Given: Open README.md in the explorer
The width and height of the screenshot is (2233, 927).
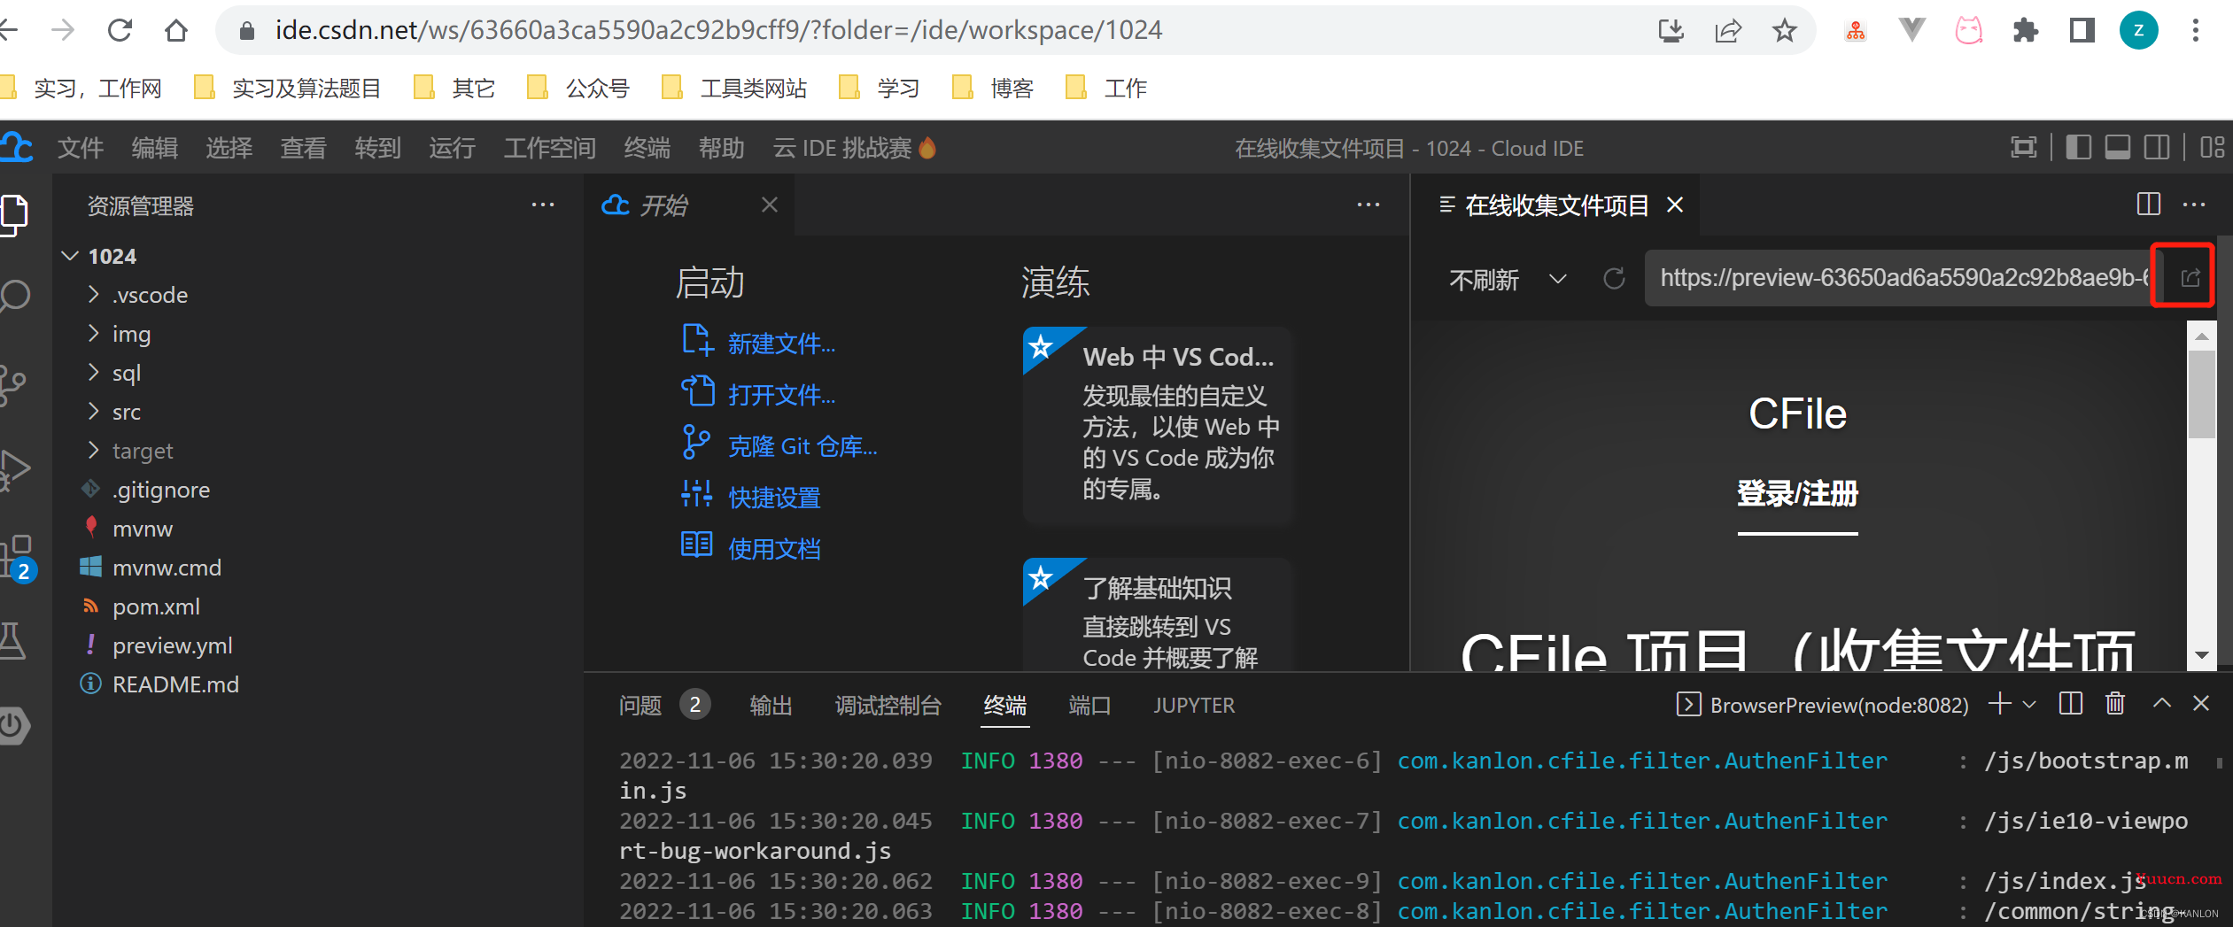Looking at the screenshot, I should click(175, 684).
